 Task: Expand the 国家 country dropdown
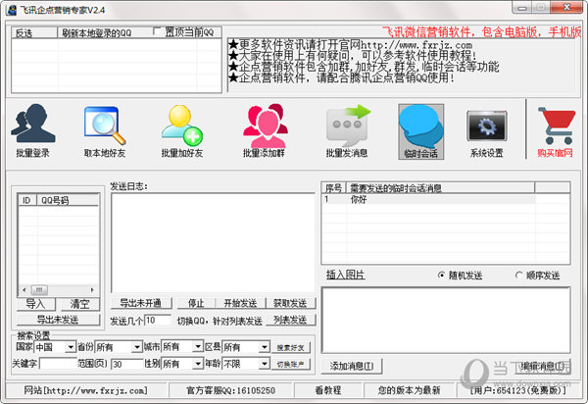71,347
